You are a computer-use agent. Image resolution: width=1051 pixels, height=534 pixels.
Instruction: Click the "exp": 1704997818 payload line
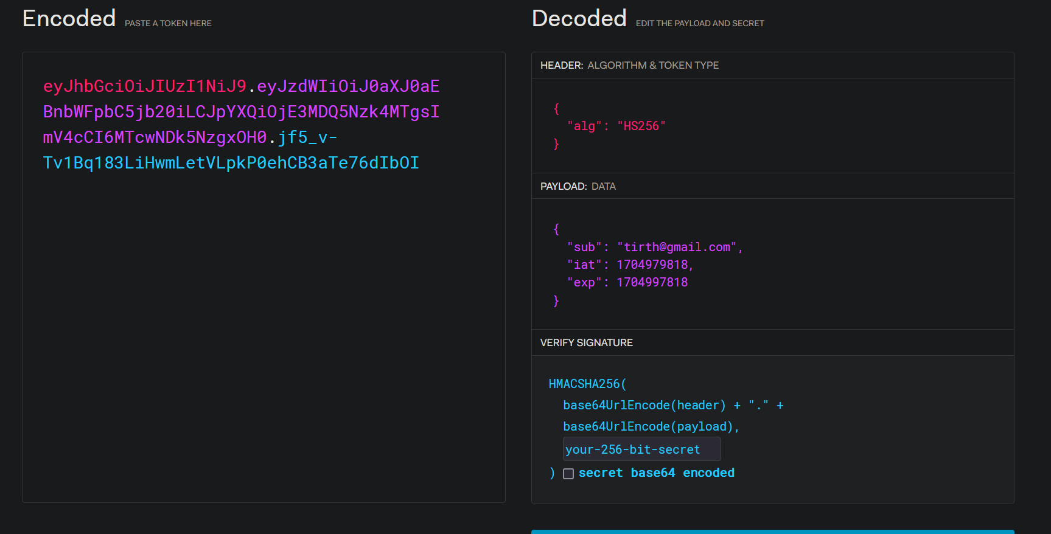(627, 282)
